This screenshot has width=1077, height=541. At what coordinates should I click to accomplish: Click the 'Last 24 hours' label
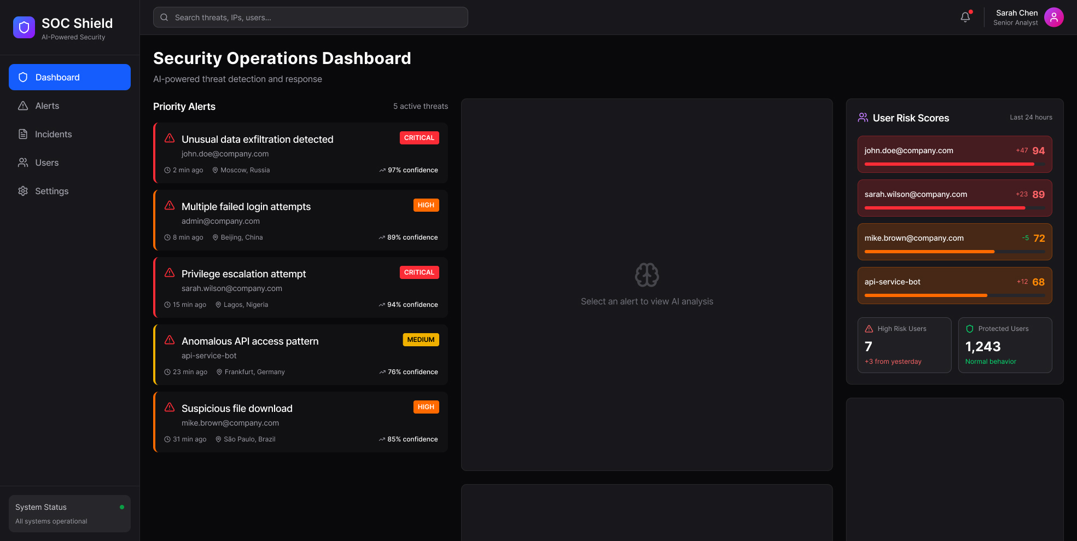click(1031, 118)
